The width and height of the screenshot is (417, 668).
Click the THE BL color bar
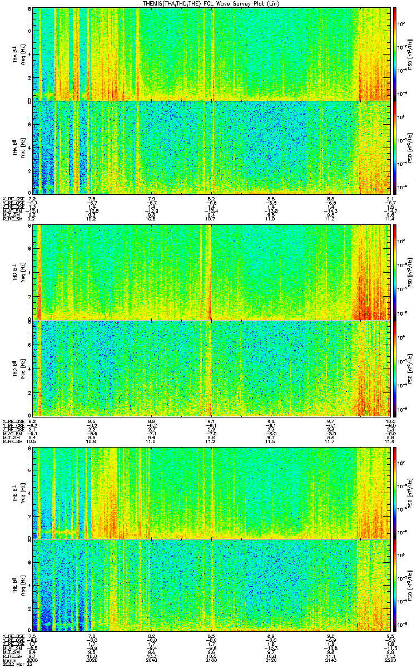(x=395, y=492)
